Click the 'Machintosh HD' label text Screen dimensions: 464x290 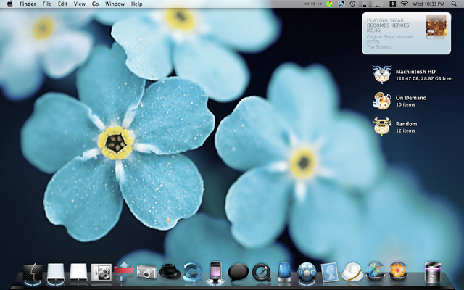coord(415,72)
